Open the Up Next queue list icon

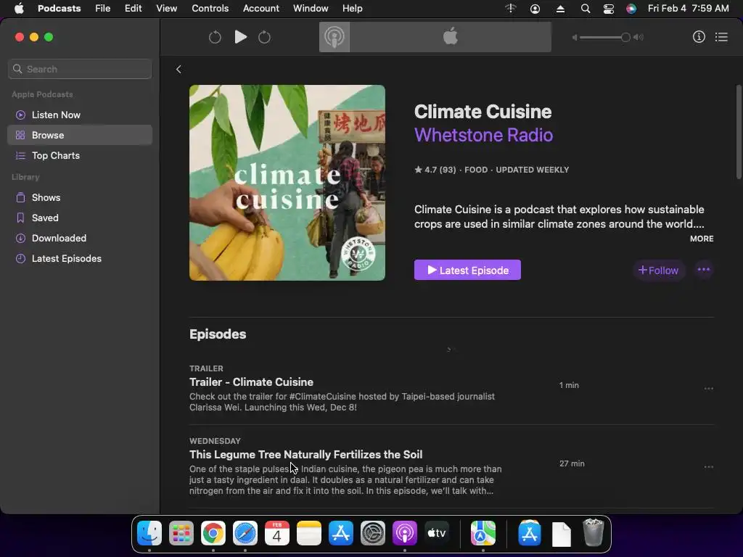click(x=722, y=37)
